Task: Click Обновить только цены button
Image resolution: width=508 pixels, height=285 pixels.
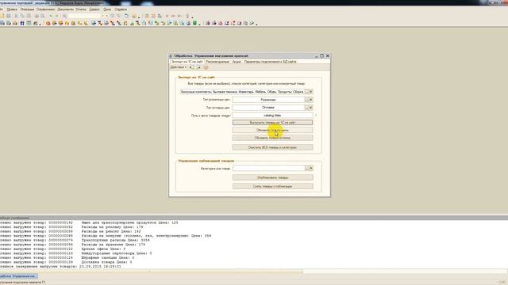Action: click(272, 130)
